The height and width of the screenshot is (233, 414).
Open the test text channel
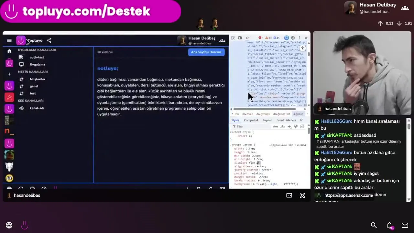(33, 94)
